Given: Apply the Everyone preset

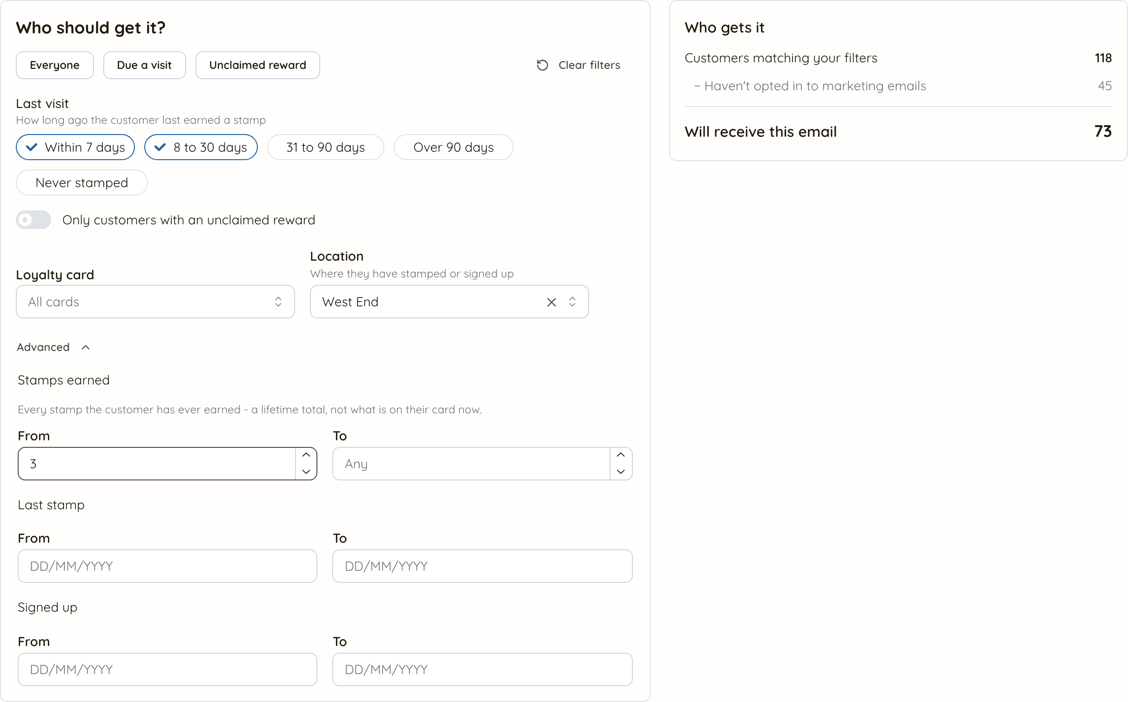Looking at the screenshot, I should click(55, 65).
